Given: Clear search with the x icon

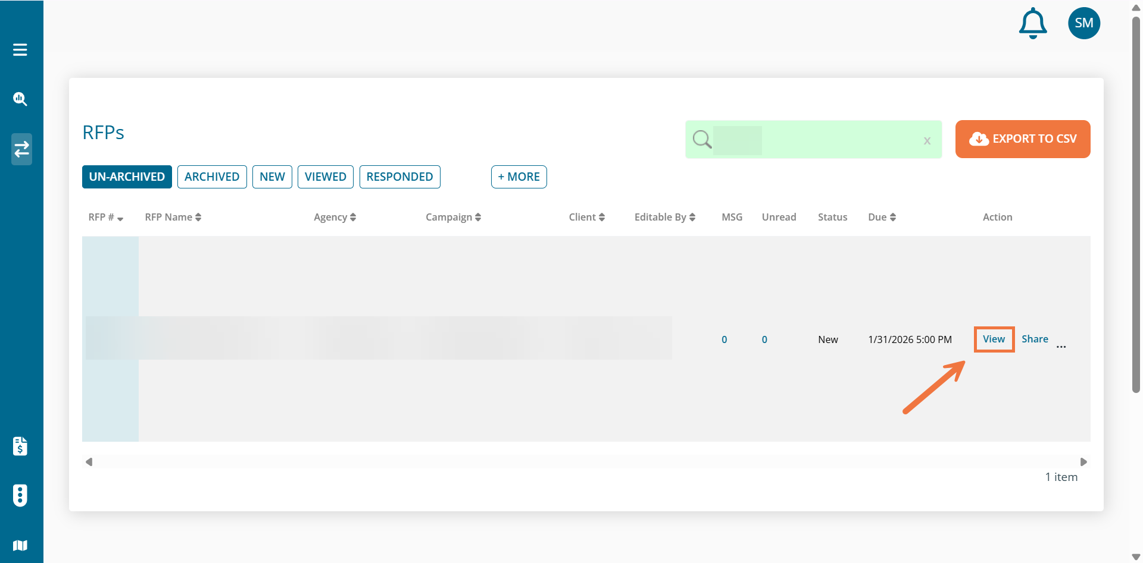Looking at the screenshot, I should click(x=927, y=141).
